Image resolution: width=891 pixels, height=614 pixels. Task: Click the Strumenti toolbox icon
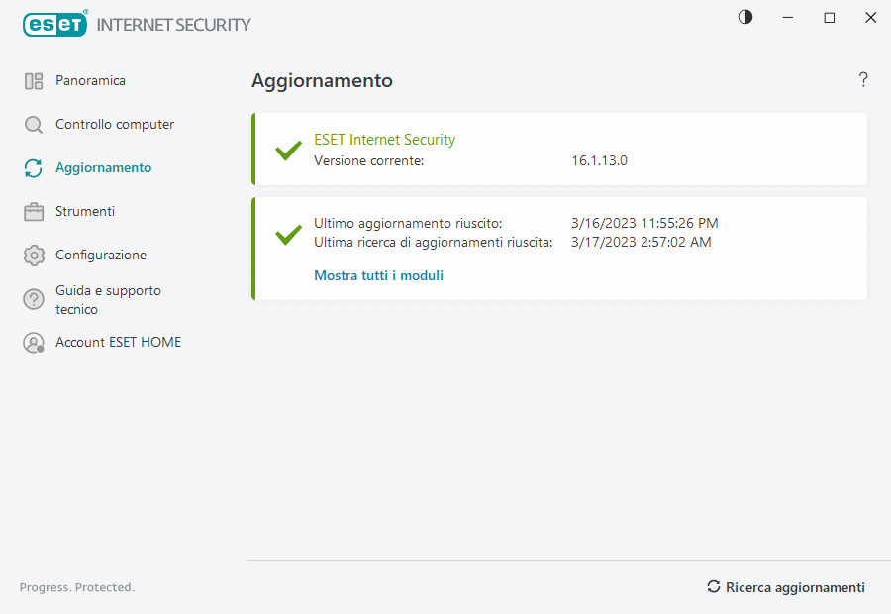(34, 212)
